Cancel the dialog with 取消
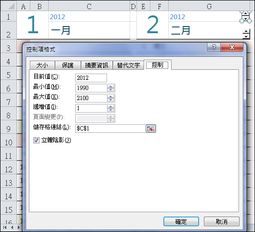 pos(222,221)
